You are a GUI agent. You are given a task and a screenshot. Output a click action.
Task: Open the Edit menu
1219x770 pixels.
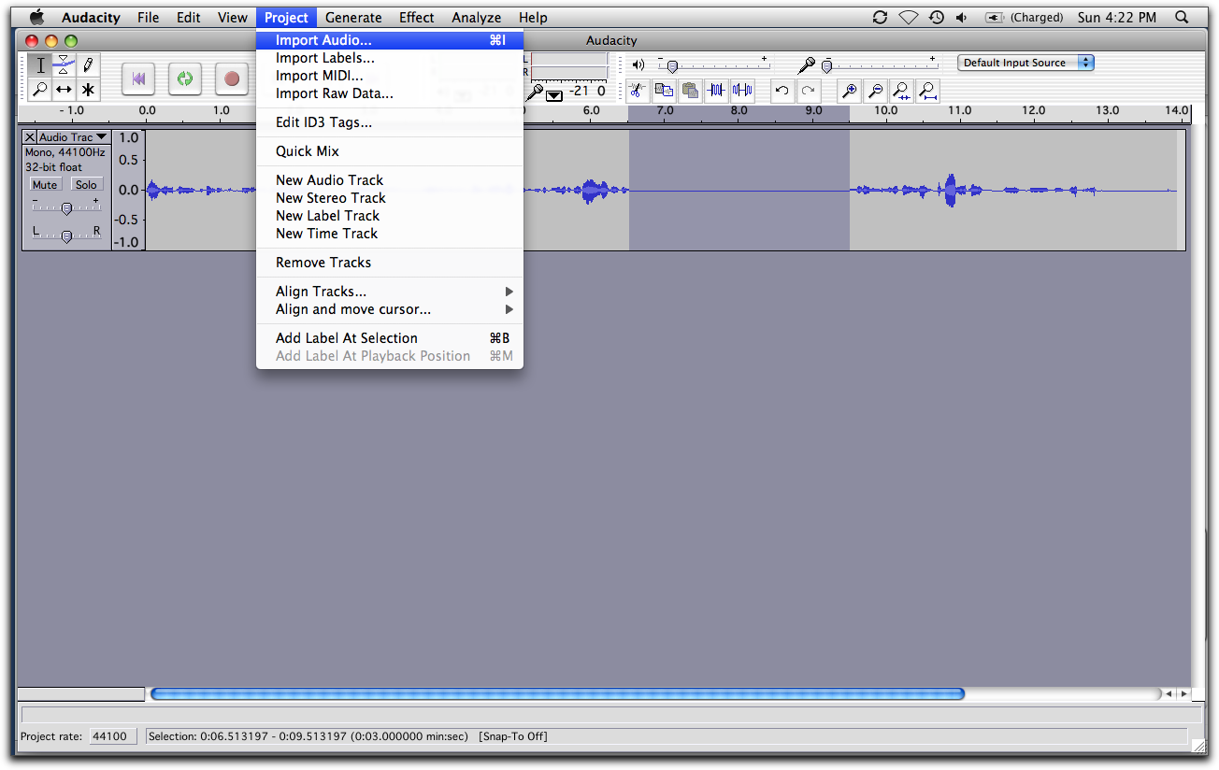tap(189, 18)
